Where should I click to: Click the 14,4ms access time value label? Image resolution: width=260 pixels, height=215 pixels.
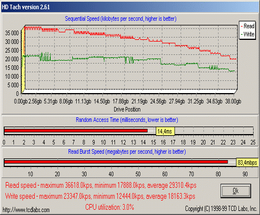165,131
